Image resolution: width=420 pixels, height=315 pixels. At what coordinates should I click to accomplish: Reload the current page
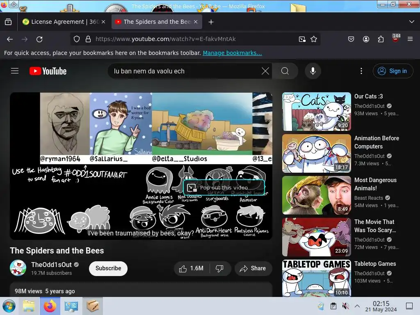tap(39, 39)
